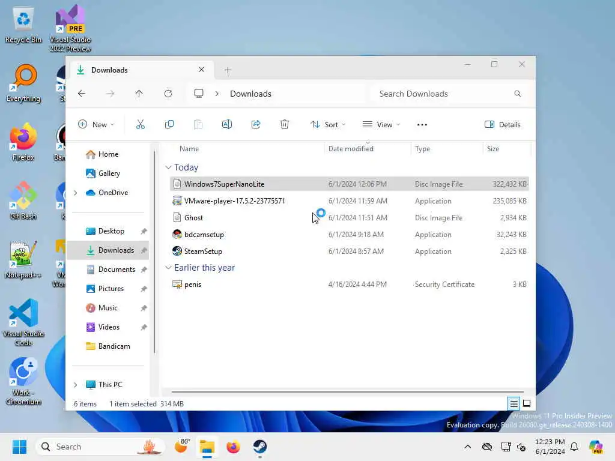
Task: Open Git Bash desktop shortcut
Action: (x=23, y=202)
